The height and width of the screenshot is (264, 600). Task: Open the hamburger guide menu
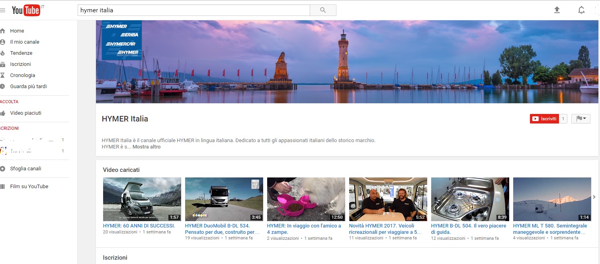click(x=2, y=10)
